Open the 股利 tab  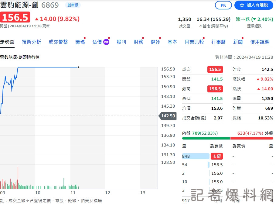pyautogui.click(x=121, y=42)
